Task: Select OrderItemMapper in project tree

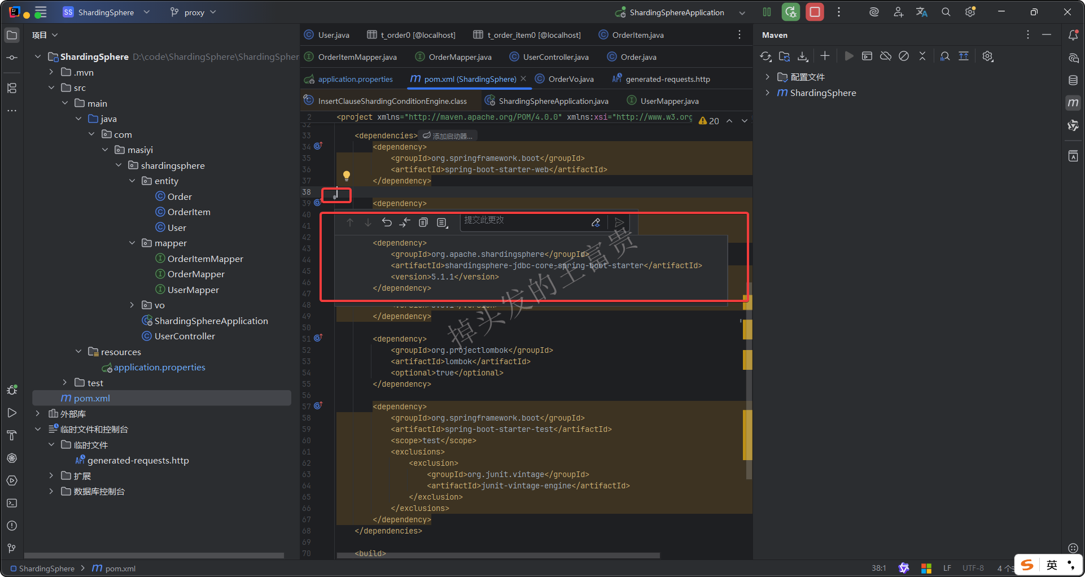Action: (205, 259)
